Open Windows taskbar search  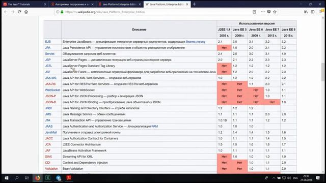pyautogui.click(x=17, y=178)
